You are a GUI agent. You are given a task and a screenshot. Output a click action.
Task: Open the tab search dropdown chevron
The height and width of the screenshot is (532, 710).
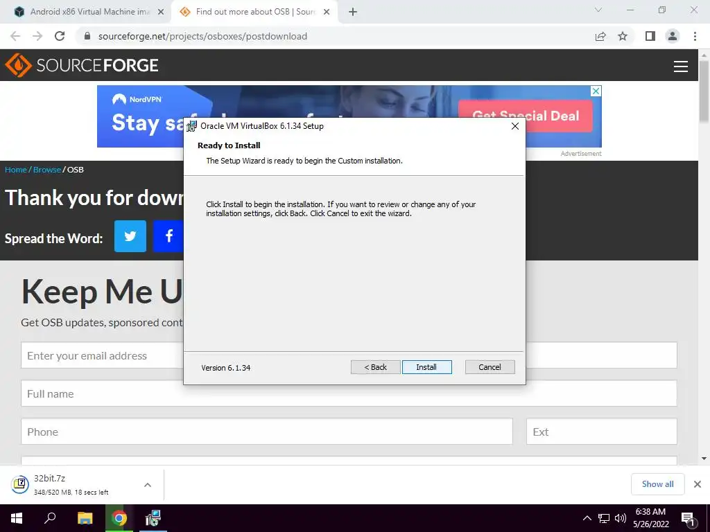pos(598,10)
